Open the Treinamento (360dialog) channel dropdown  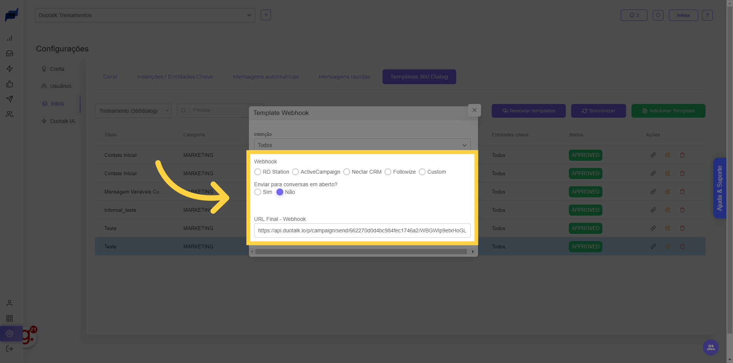coord(133,111)
